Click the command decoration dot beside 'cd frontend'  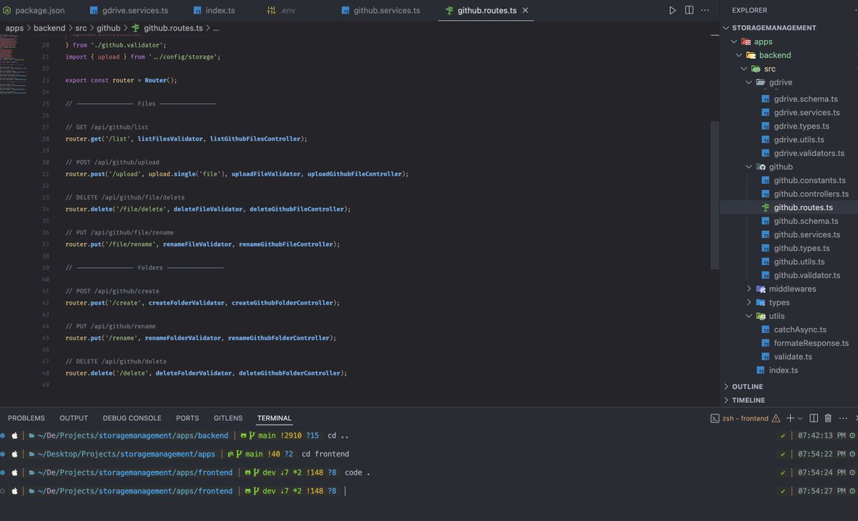(3, 454)
